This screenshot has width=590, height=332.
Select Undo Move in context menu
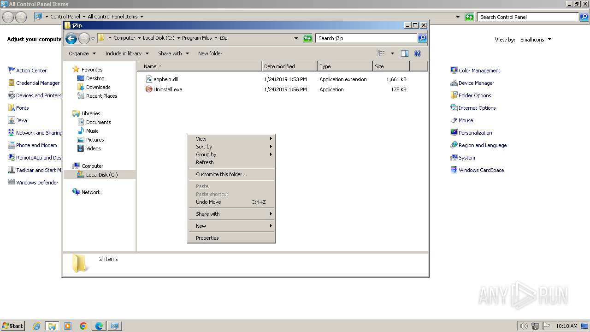(x=231, y=202)
